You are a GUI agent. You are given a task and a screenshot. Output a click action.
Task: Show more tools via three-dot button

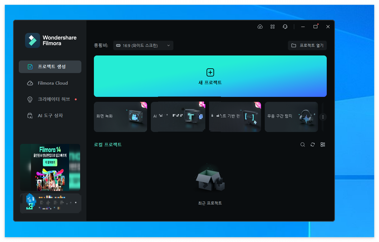(x=323, y=117)
